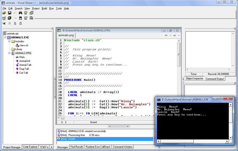Open the Project menu

36,9
